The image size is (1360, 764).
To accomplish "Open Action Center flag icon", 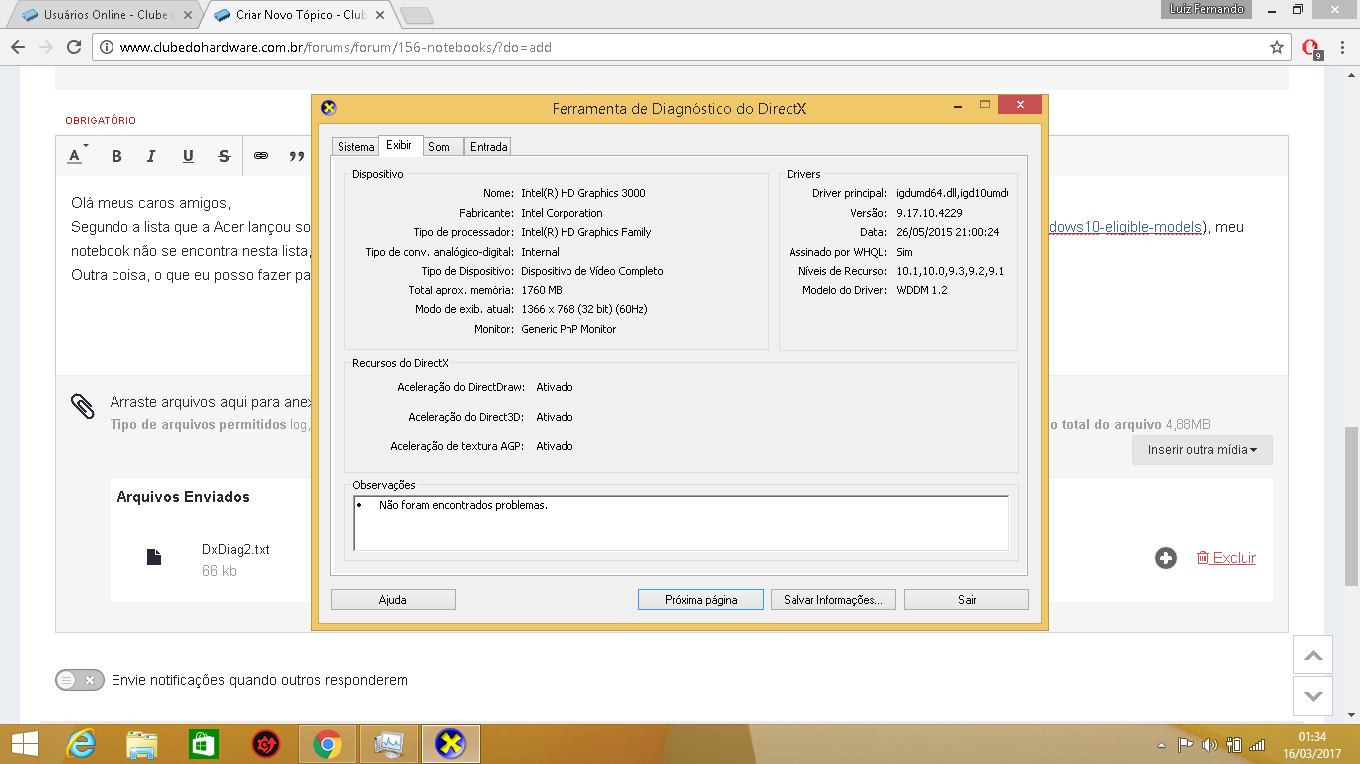I will coord(1185,744).
